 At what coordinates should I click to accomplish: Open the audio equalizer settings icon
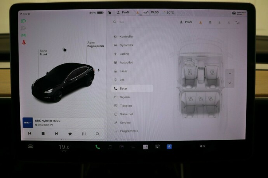(84, 134)
